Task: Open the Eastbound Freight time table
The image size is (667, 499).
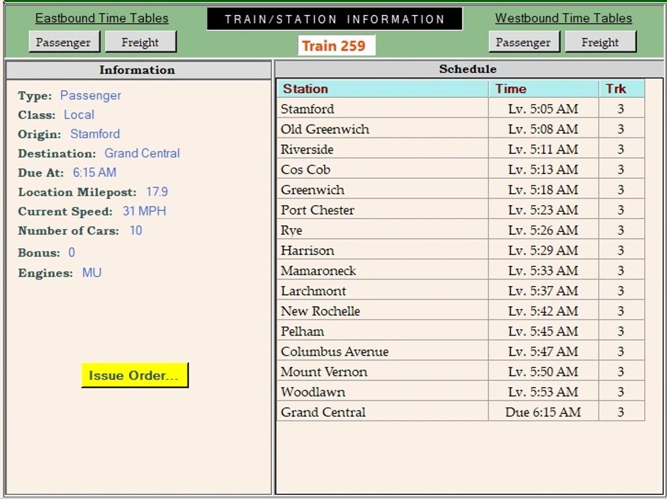Action: pos(140,42)
